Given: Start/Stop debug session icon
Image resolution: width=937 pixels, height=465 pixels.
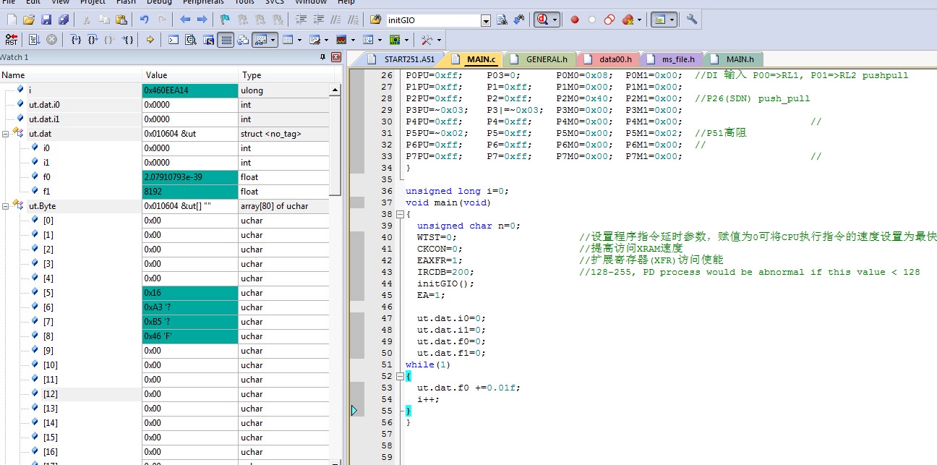Looking at the screenshot, I should click(x=542, y=20).
